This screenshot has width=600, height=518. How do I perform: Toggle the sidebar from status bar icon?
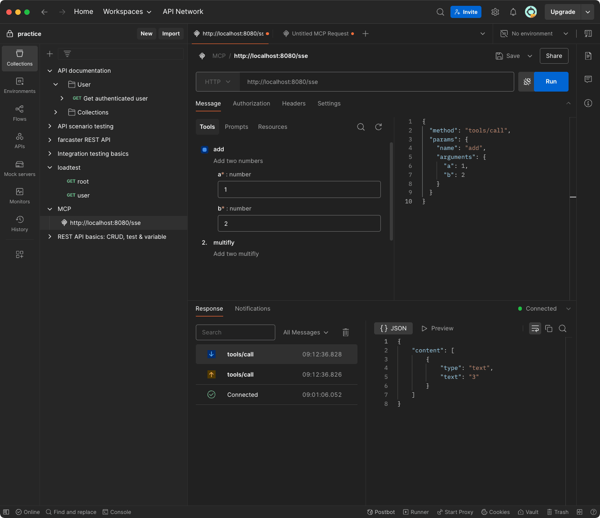pyautogui.click(x=6, y=512)
